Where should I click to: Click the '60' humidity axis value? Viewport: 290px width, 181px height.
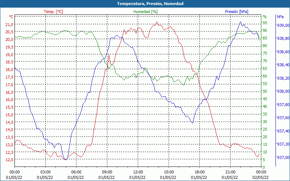(x=265, y=76)
